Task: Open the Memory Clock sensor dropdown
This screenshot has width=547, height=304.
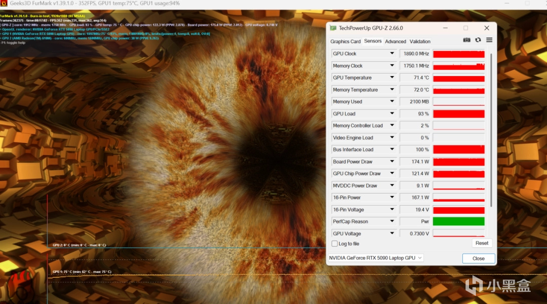Action: (392, 66)
